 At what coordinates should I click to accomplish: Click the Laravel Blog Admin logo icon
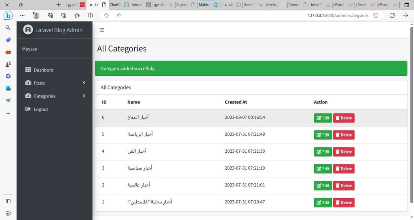point(28,30)
